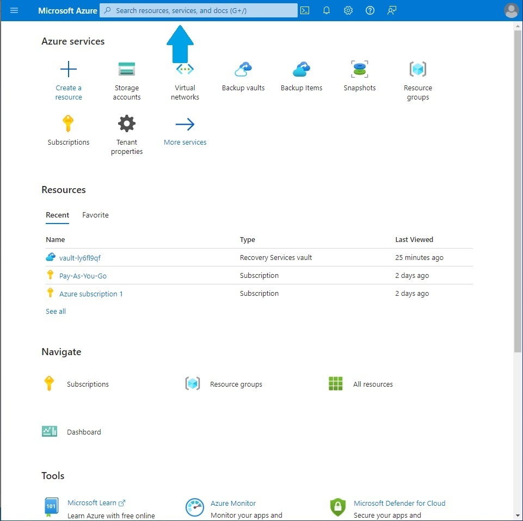Open Subscriptions key icon under Azure services

click(x=68, y=123)
